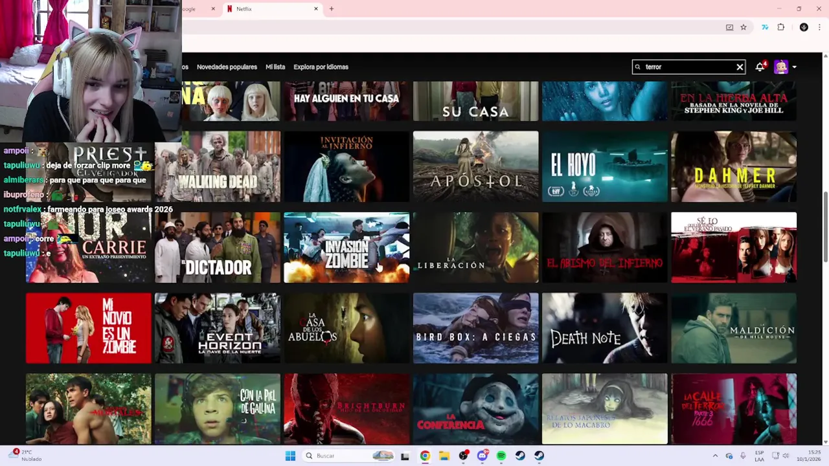Screen dimensions: 829x466
Task: Select Con la Piel de Gallina thumbnail
Action: click(x=218, y=409)
